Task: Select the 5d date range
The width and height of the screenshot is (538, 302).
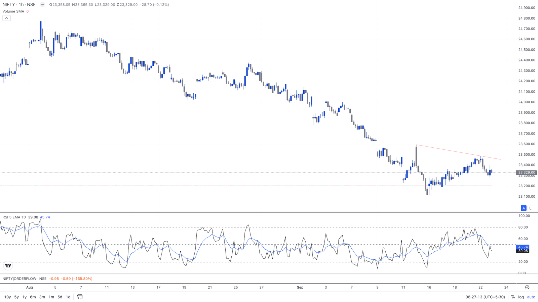Action: tap(60, 297)
